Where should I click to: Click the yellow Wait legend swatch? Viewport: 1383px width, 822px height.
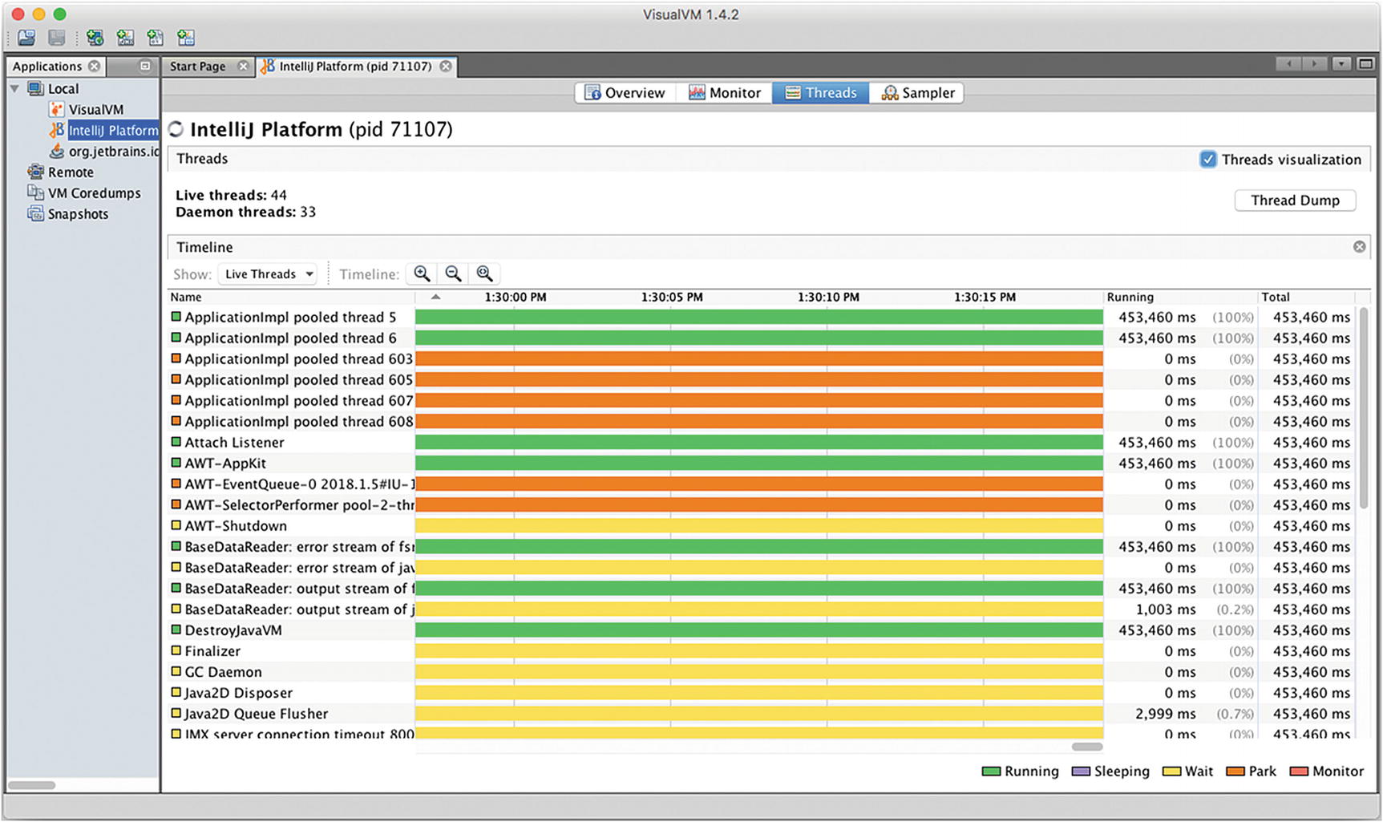tap(1171, 771)
